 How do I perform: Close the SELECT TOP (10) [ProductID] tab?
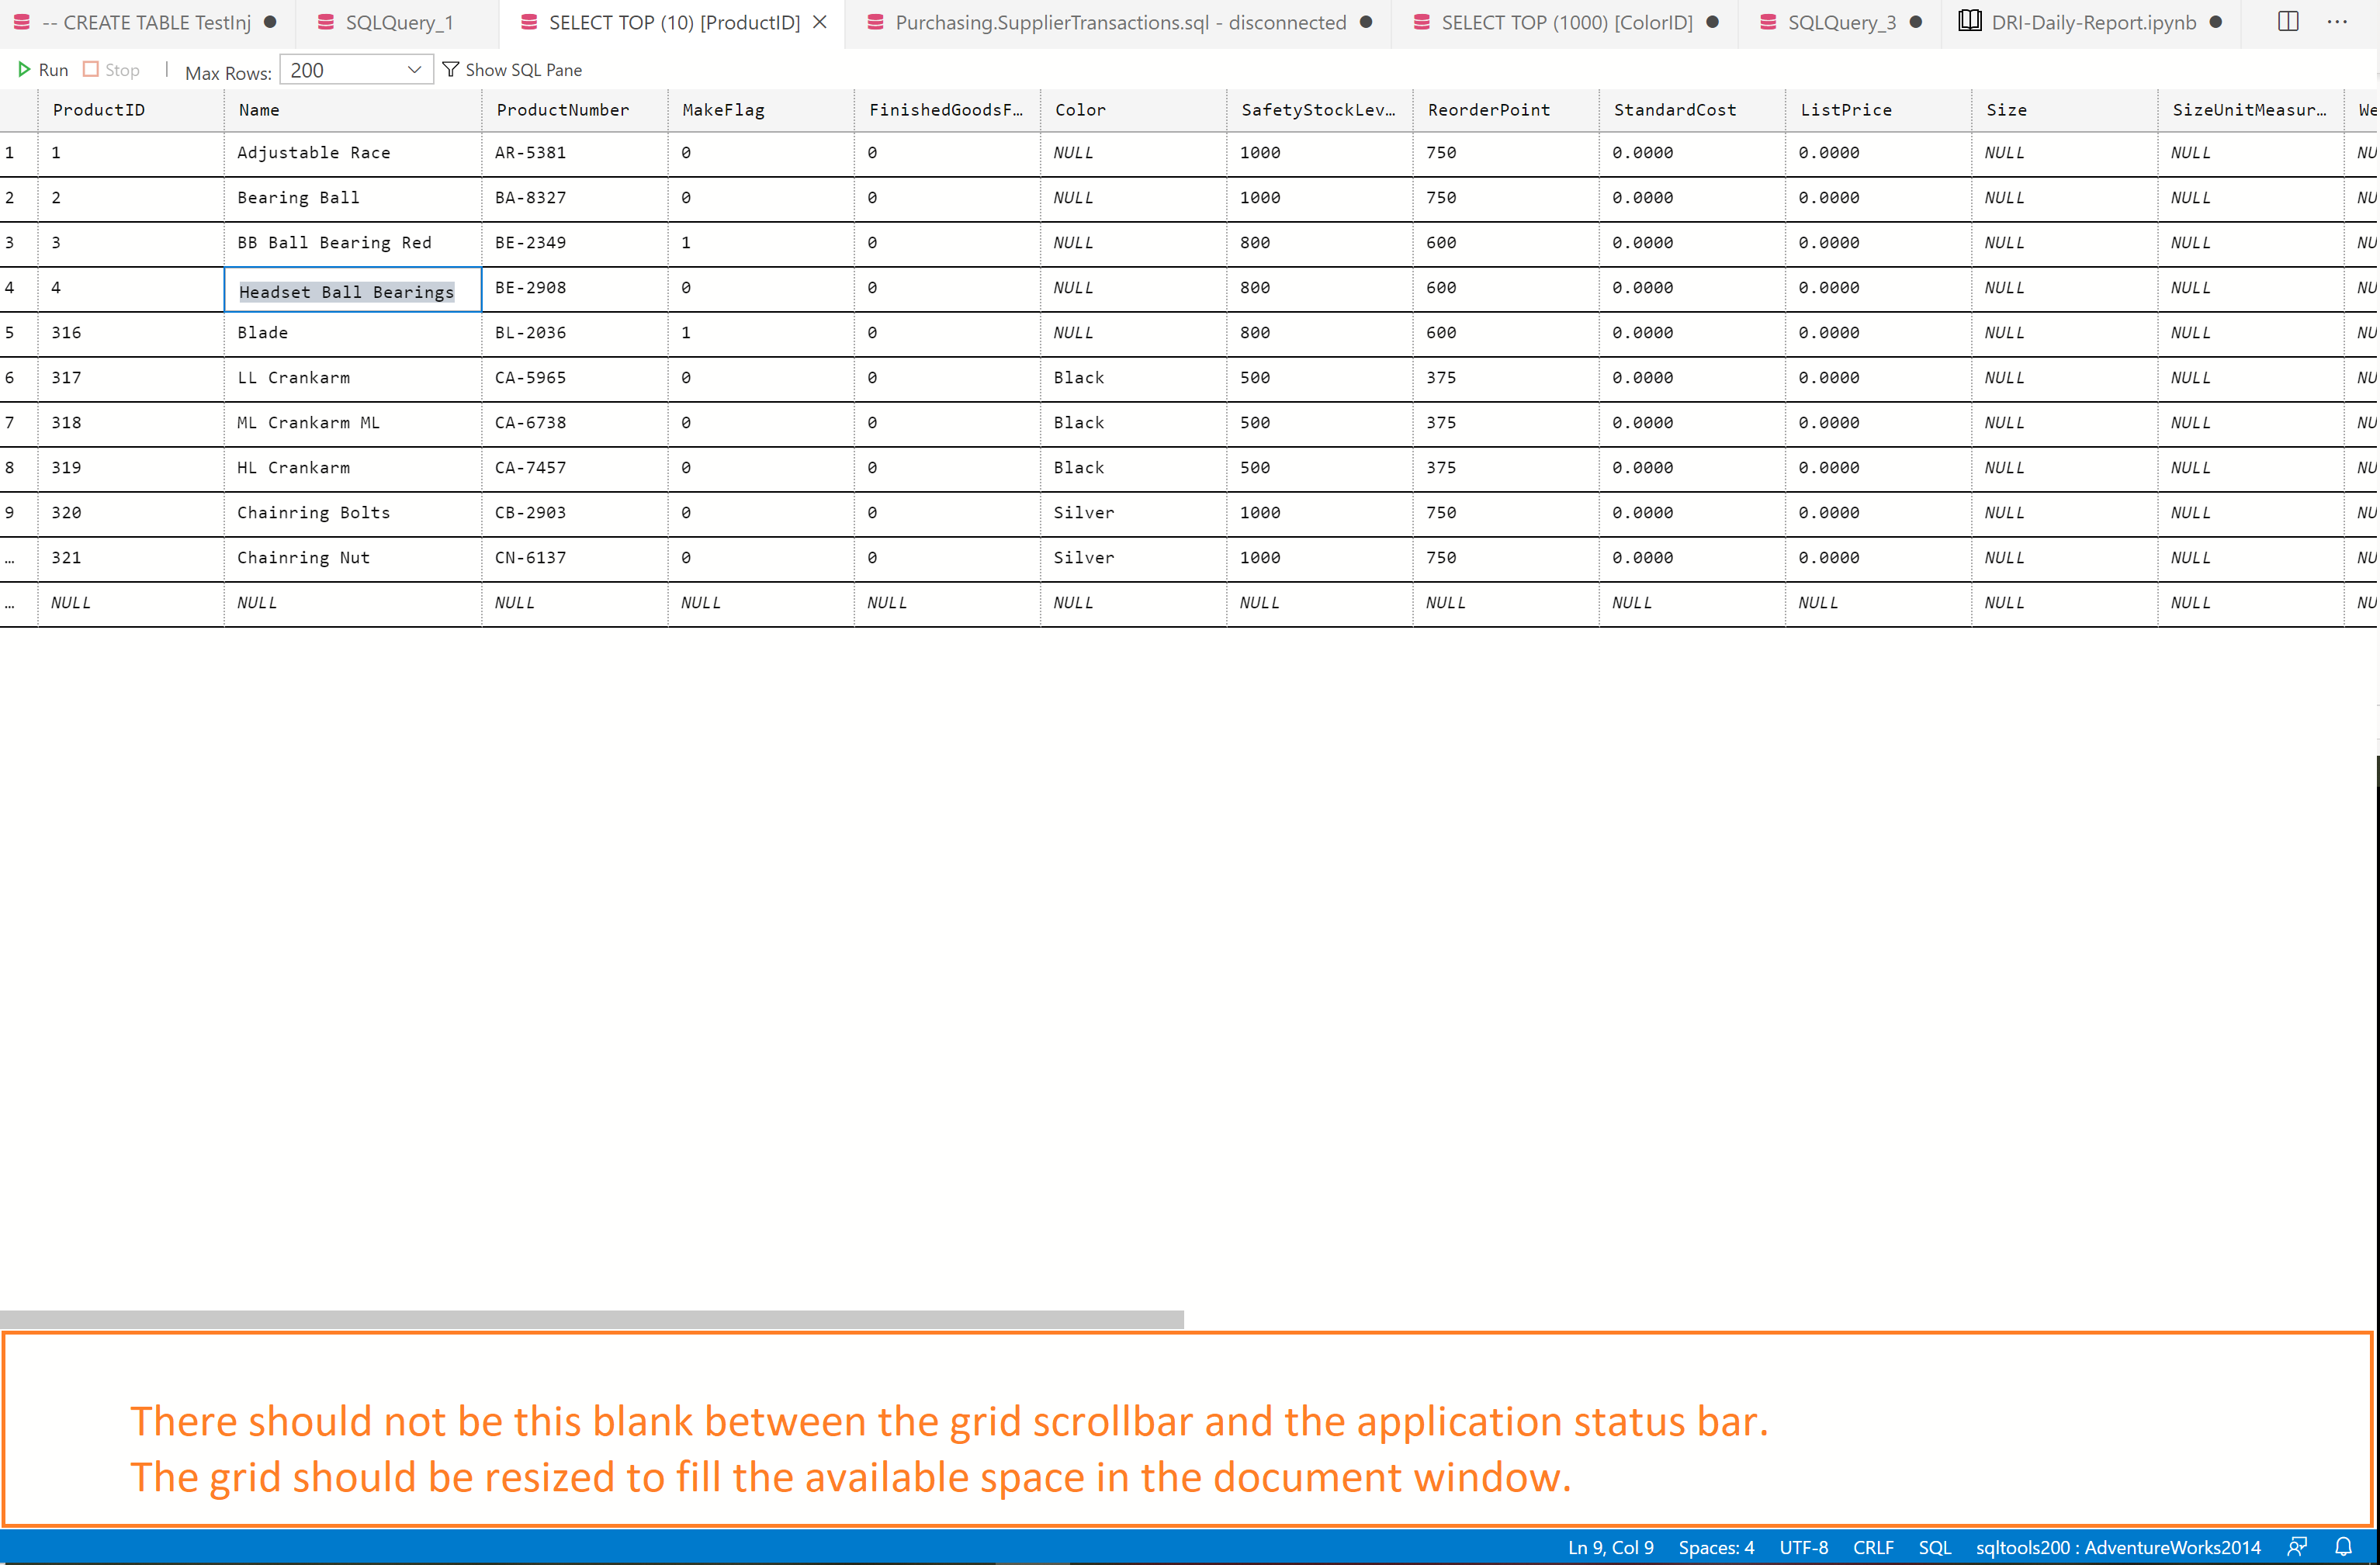tap(820, 21)
